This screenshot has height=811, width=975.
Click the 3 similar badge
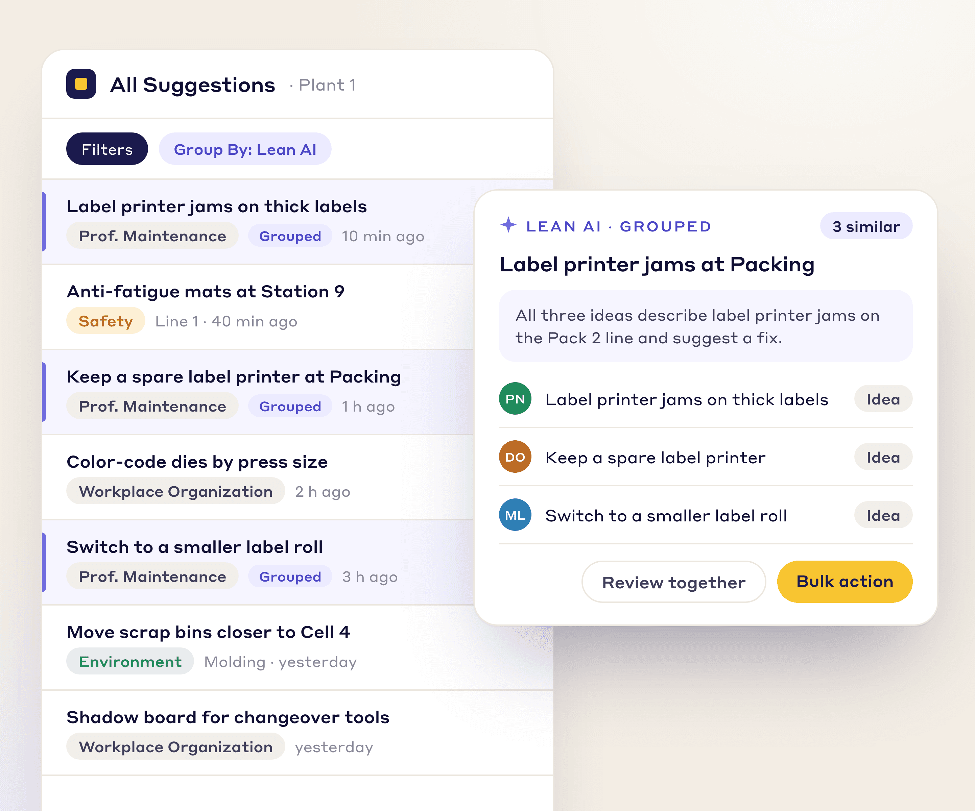[866, 226]
